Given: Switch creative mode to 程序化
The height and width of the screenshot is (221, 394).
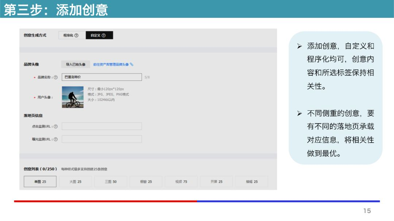Looking at the screenshot, I should 70,36.
